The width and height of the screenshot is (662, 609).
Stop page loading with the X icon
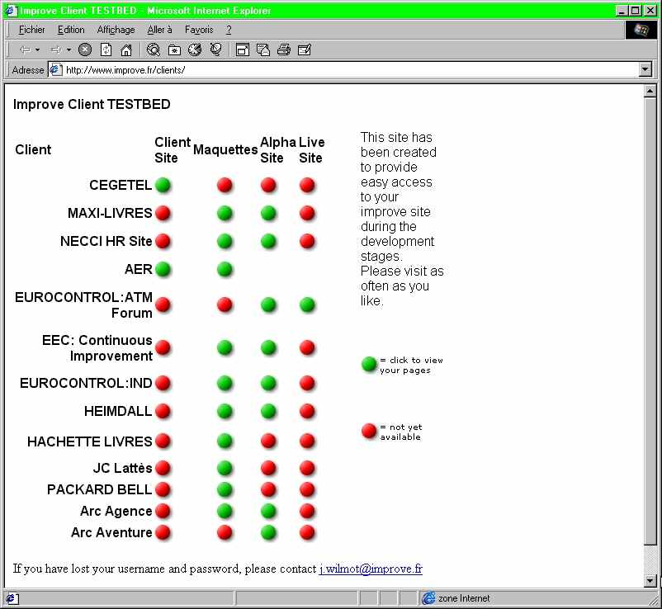click(x=85, y=50)
